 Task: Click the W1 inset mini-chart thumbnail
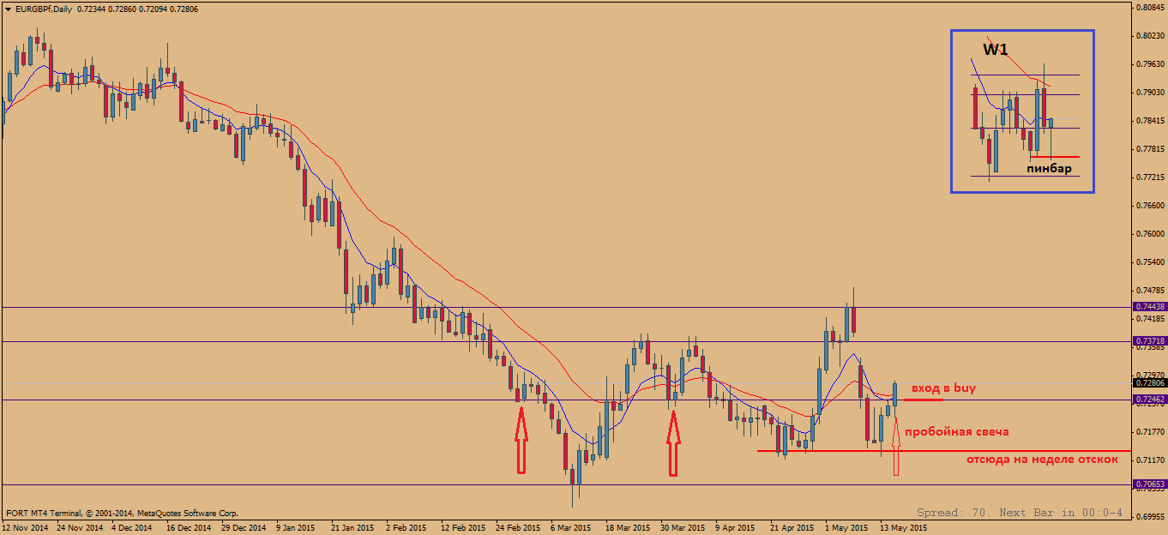tap(1022, 111)
